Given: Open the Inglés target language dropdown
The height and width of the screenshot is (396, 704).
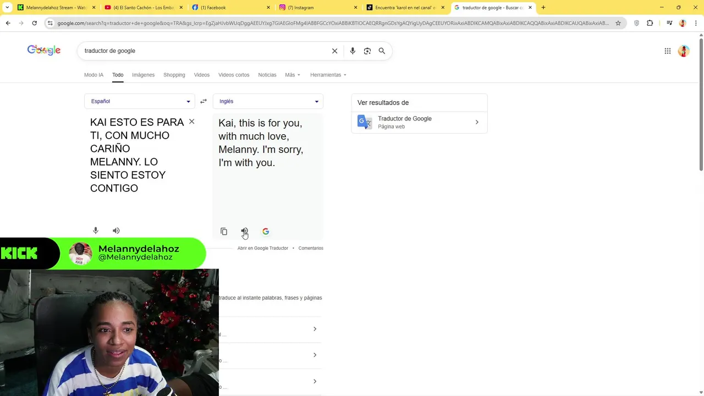Looking at the screenshot, I should [268, 101].
